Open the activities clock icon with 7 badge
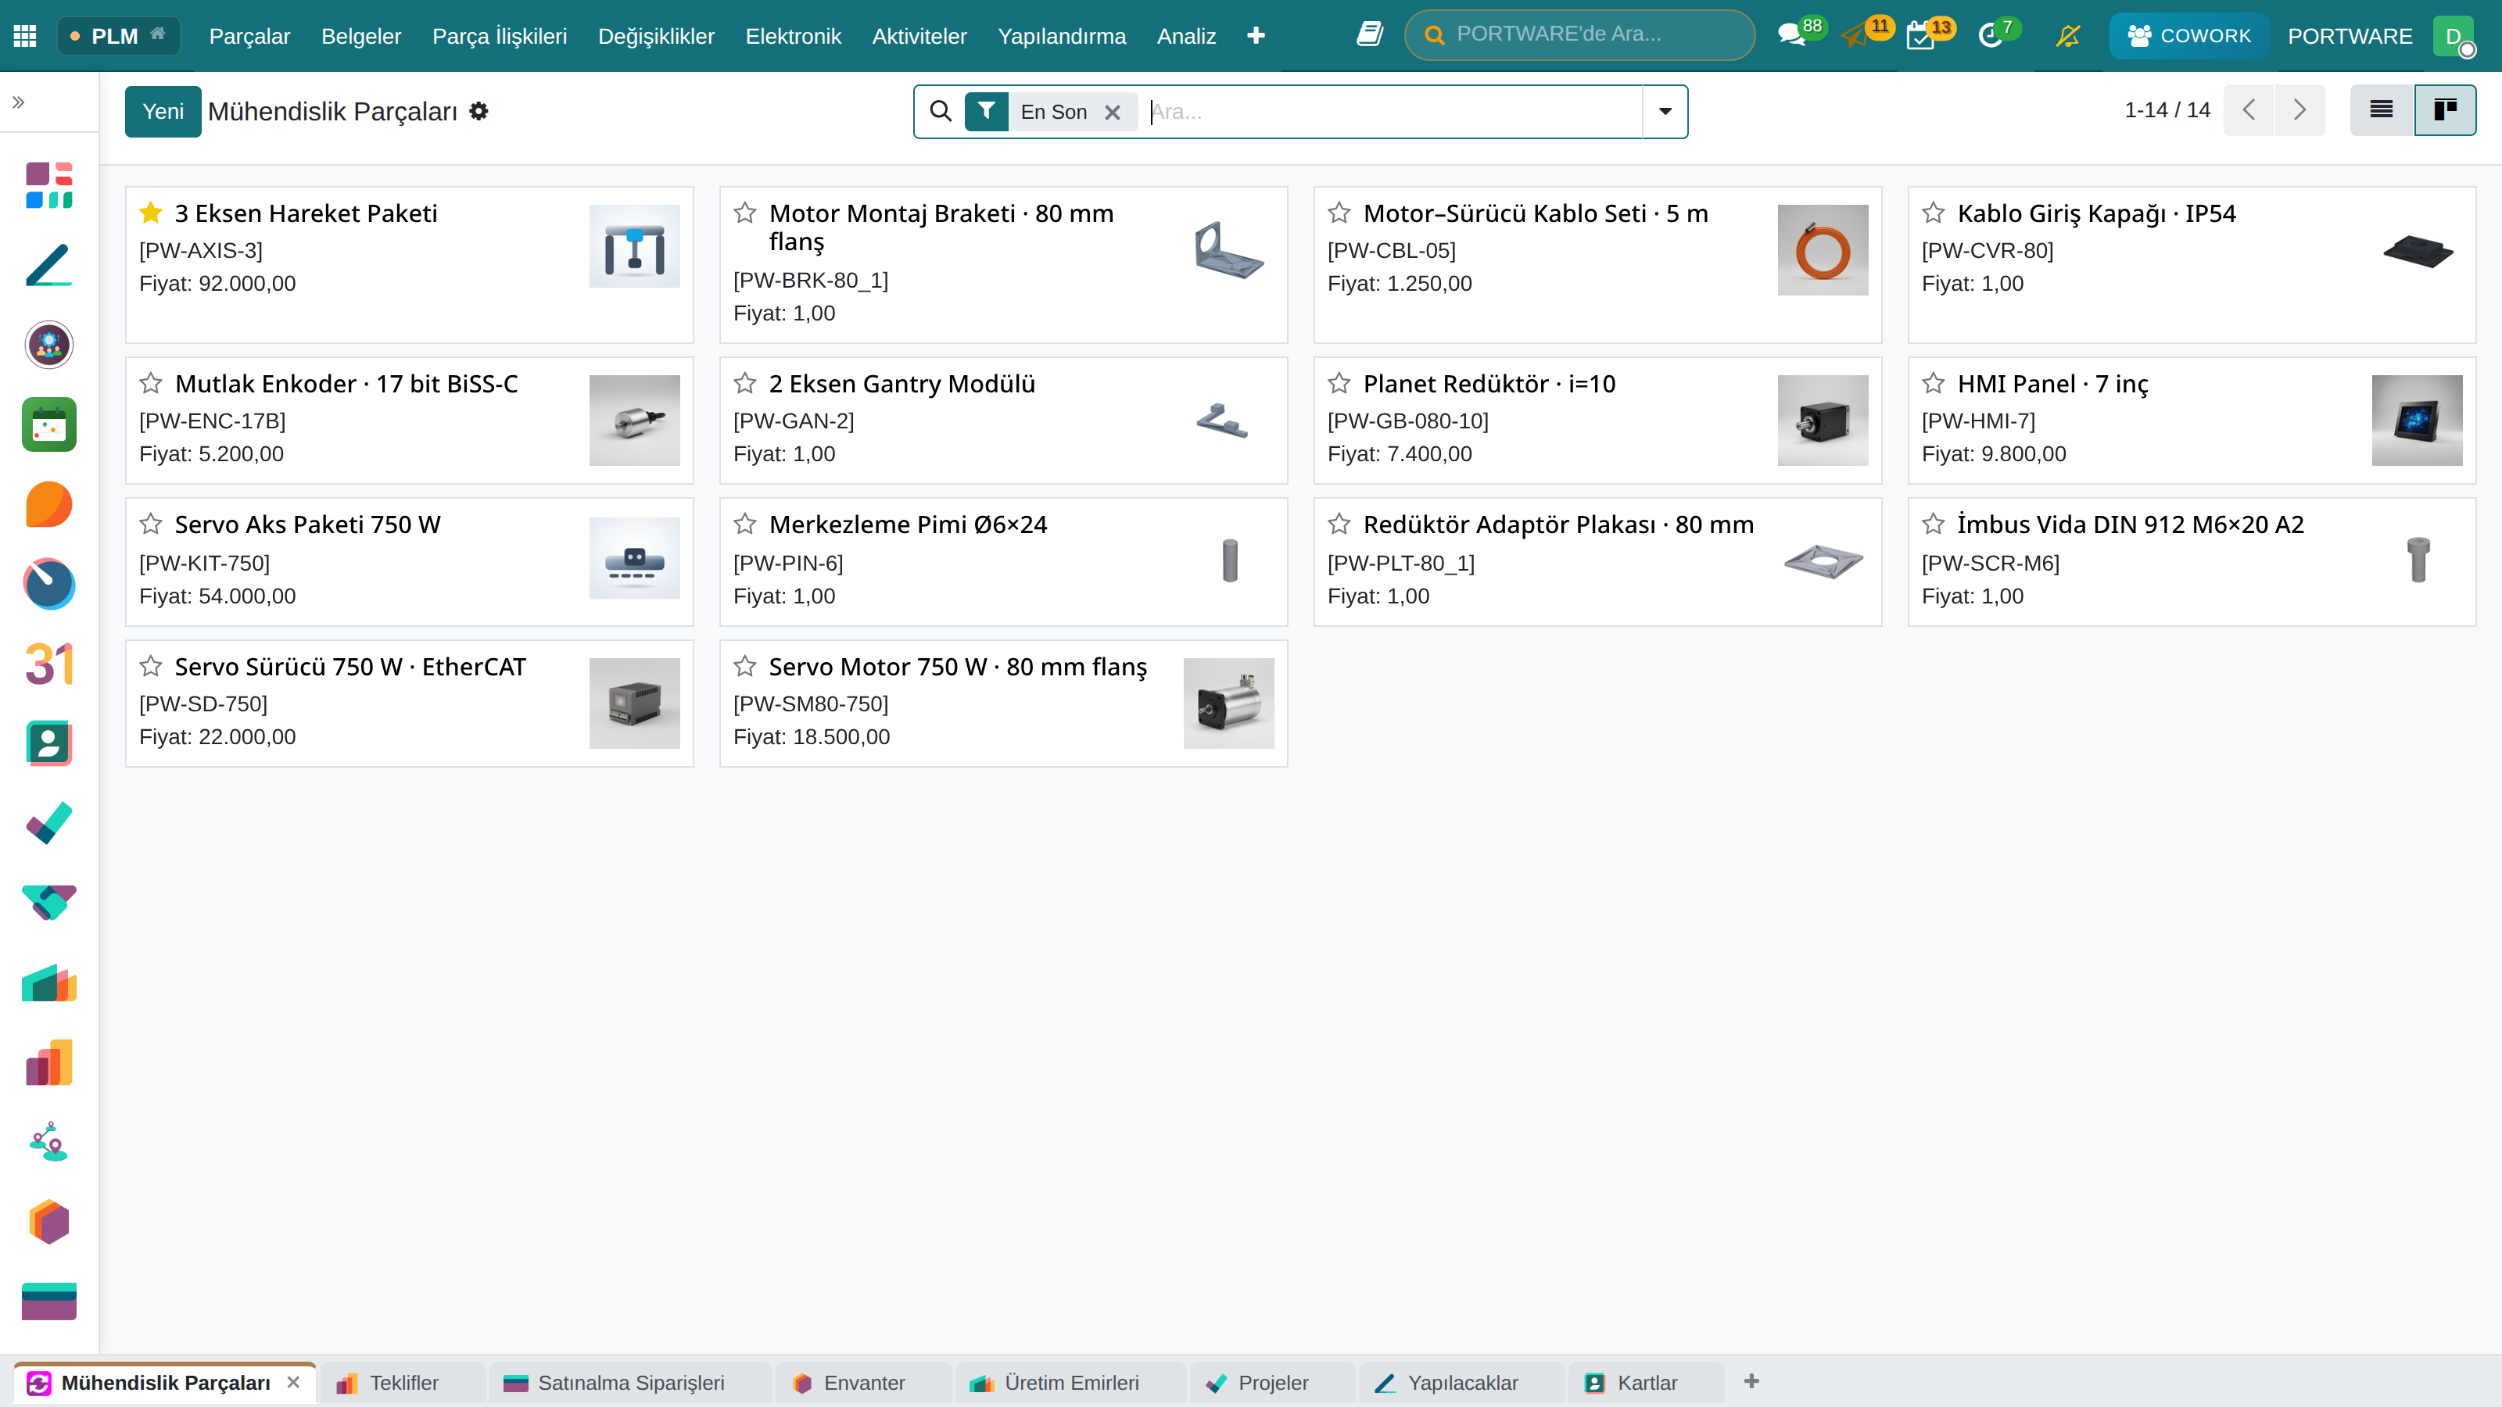 click(x=1990, y=36)
